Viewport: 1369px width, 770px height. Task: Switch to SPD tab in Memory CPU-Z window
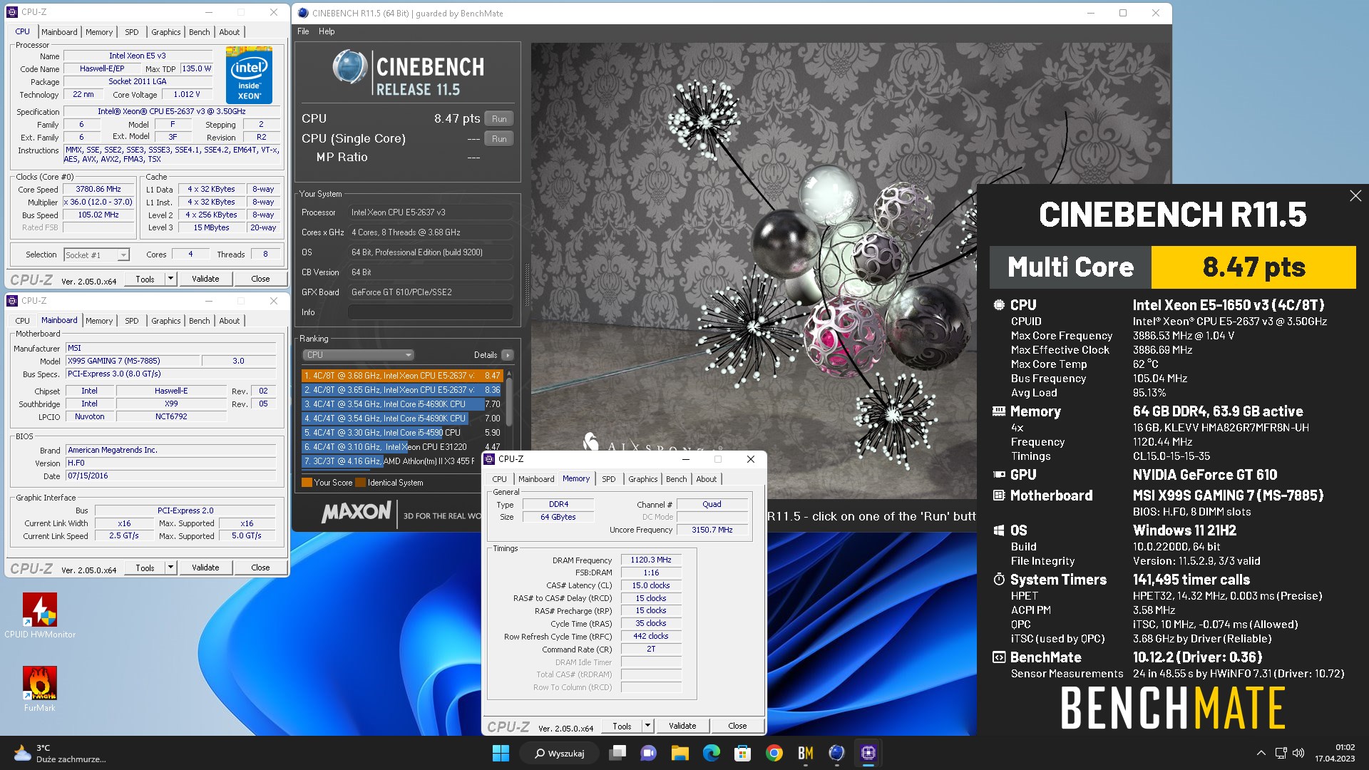pyautogui.click(x=608, y=479)
